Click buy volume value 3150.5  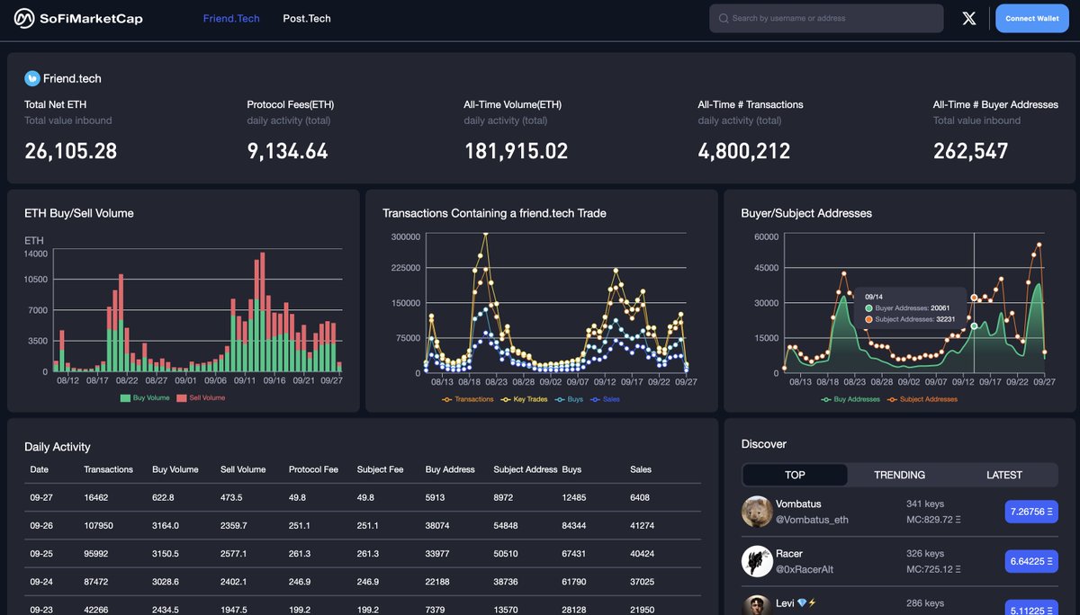click(166, 554)
